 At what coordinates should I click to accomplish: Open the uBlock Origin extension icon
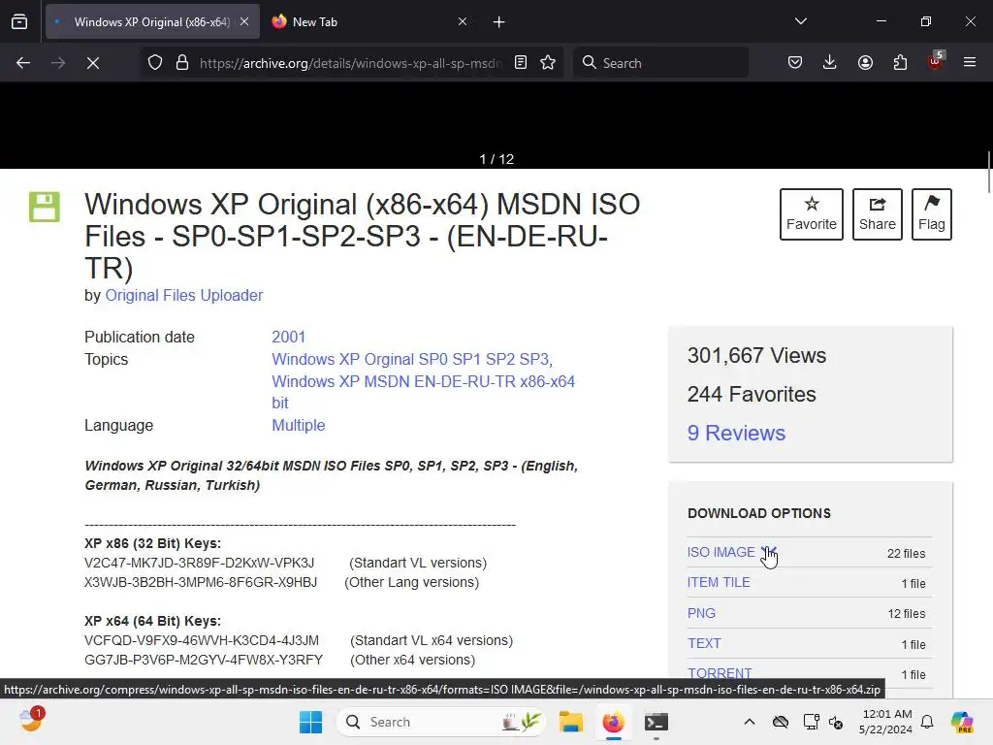tap(936, 61)
